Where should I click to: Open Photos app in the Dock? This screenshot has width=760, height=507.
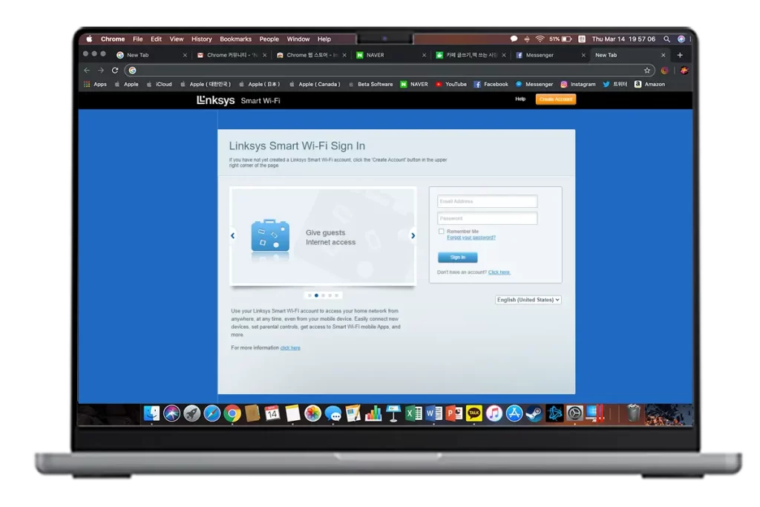click(312, 413)
